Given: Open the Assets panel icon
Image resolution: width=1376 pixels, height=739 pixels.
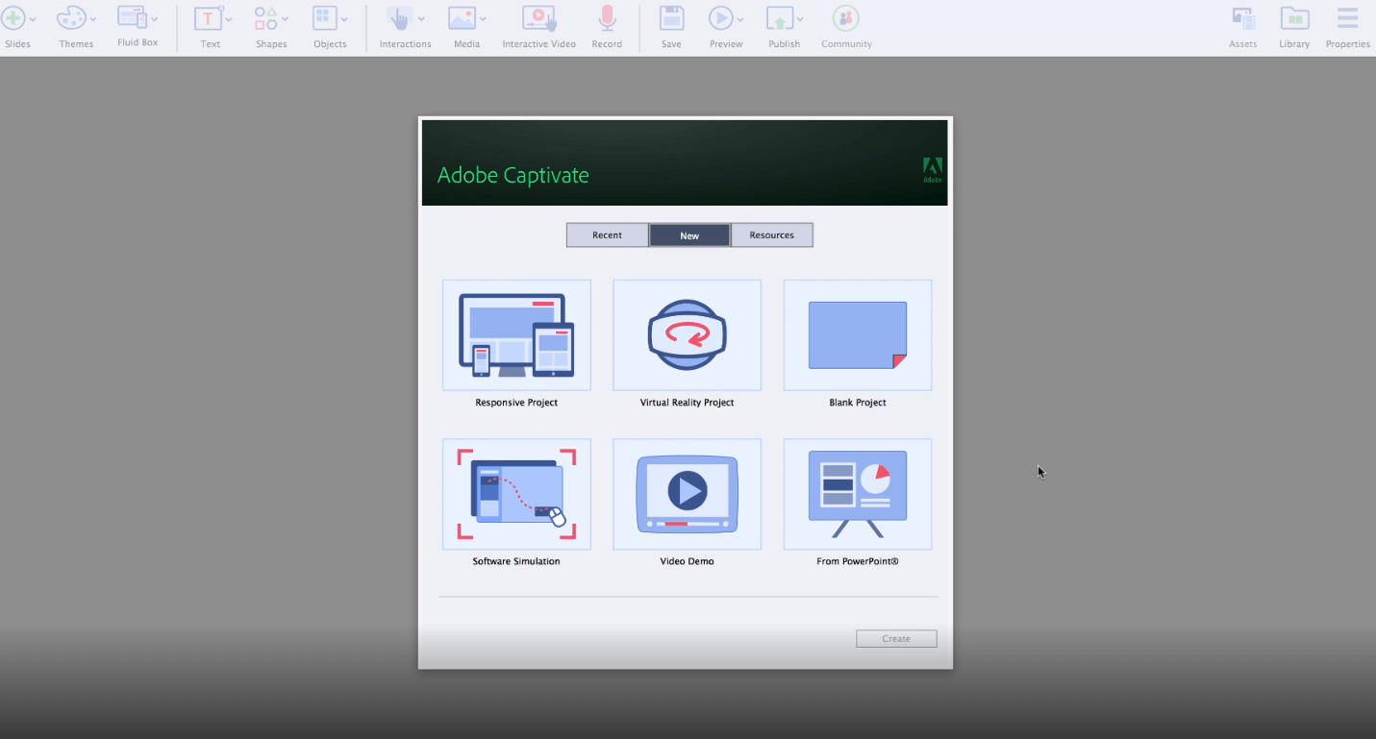Looking at the screenshot, I should pyautogui.click(x=1243, y=17).
